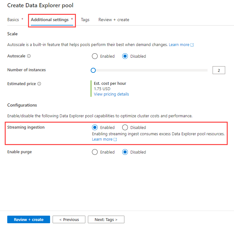Open the Autoscale Learn more link
The height and width of the screenshot is (227, 234).
181,45
